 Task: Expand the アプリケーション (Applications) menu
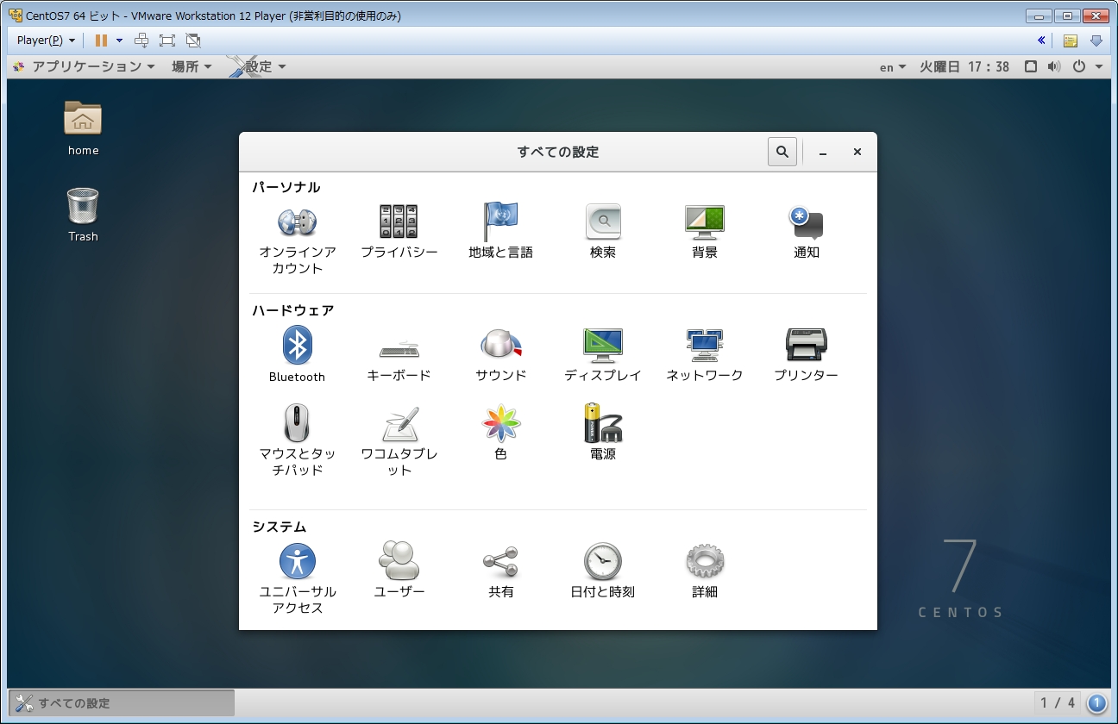tap(85, 66)
